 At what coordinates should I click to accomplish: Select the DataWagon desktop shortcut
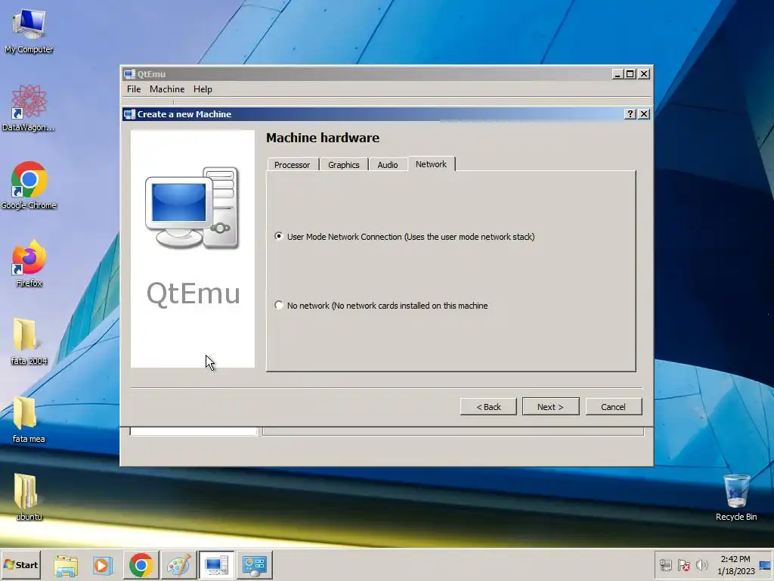[x=29, y=108]
